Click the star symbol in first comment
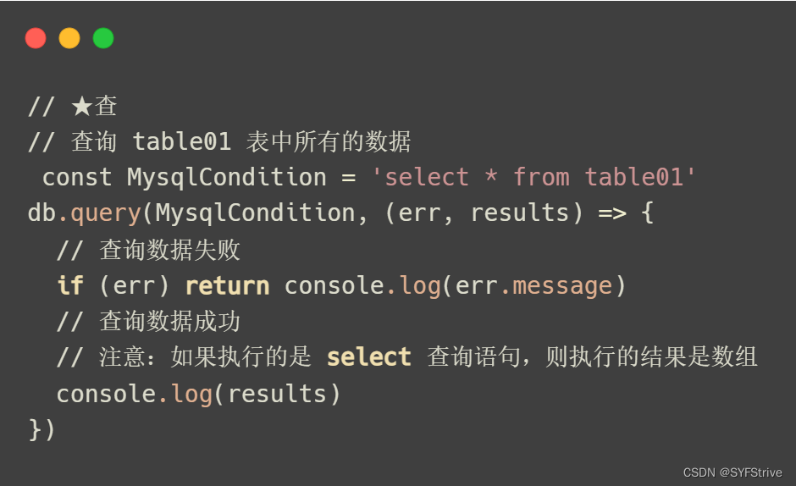Screen dimensions: 796x486 (x=82, y=107)
